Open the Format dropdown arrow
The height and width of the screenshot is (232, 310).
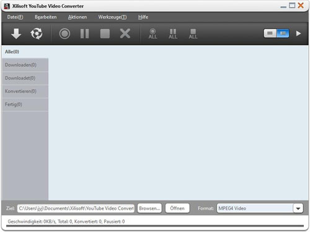[x=298, y=208]
